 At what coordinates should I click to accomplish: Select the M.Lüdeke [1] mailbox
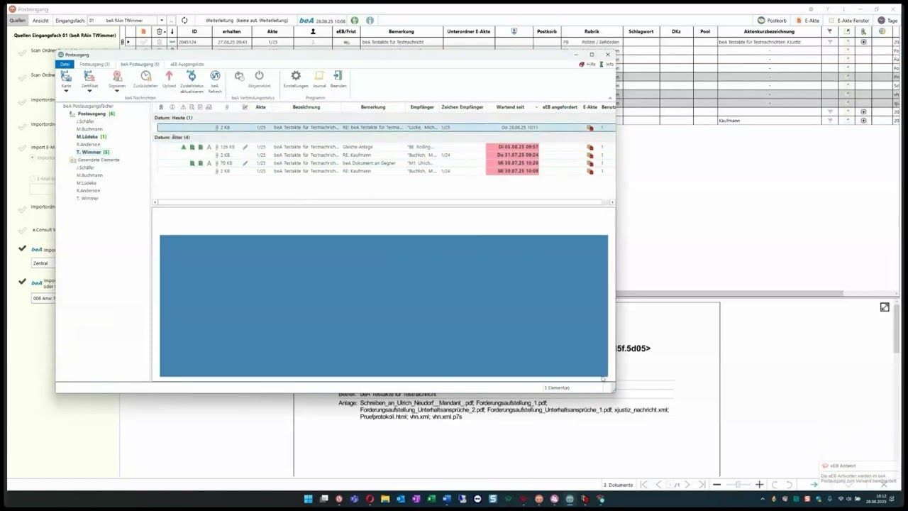pyautogui.click(x=92, y=137)
